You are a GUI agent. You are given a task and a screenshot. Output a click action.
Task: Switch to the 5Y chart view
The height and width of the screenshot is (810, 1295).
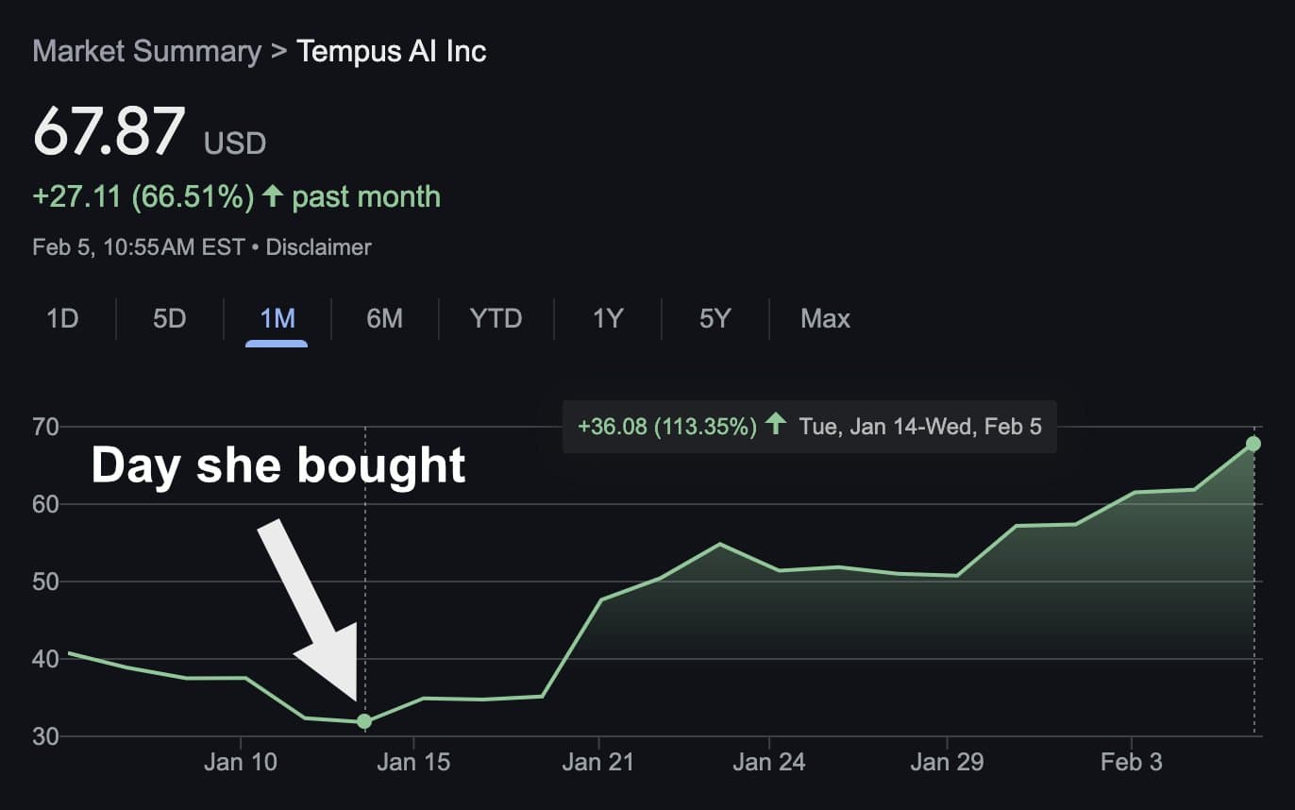click(x=715, y=319)
